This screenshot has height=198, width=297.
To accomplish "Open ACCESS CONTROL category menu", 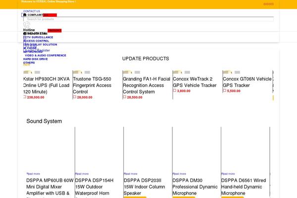I will coord(36,41).
